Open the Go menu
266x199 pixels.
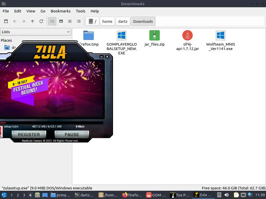click(x=43, y=11)
